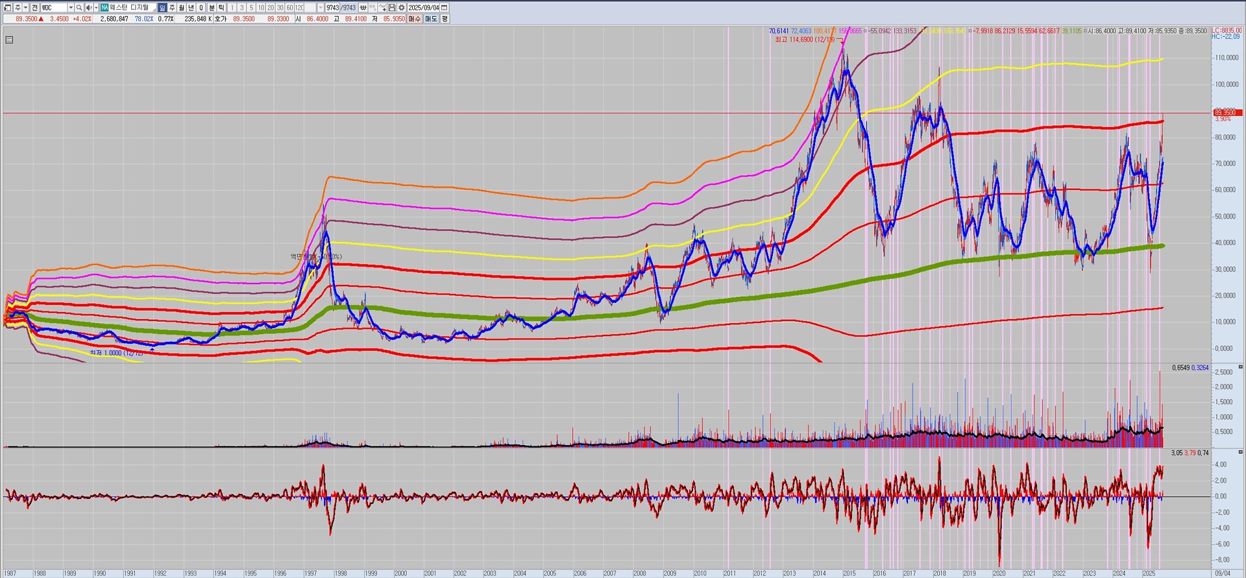The image size is (1246, 578).
Task: Click the won currency toggle icon
Action: click(x=363, y=8)
